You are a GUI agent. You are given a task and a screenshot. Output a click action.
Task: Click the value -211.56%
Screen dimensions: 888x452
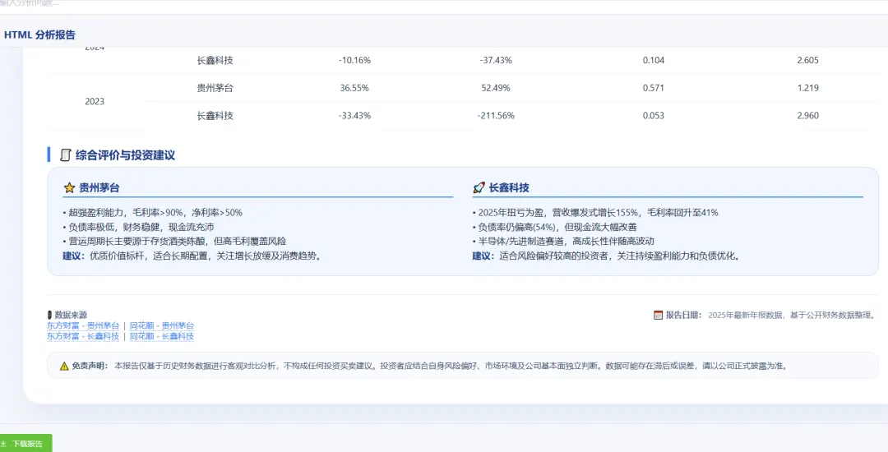pyautogui.click(x=496, y=115)
